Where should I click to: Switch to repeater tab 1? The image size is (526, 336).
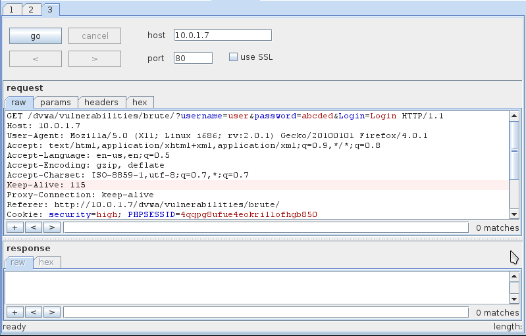(12, 10)
